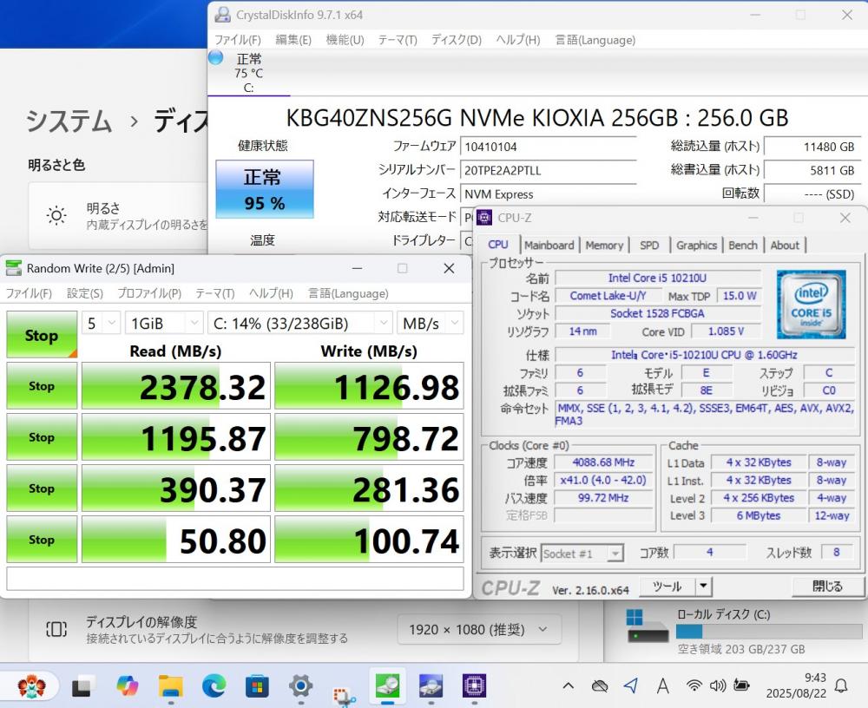Open notification bell in the taskbar

coord(841,685)
